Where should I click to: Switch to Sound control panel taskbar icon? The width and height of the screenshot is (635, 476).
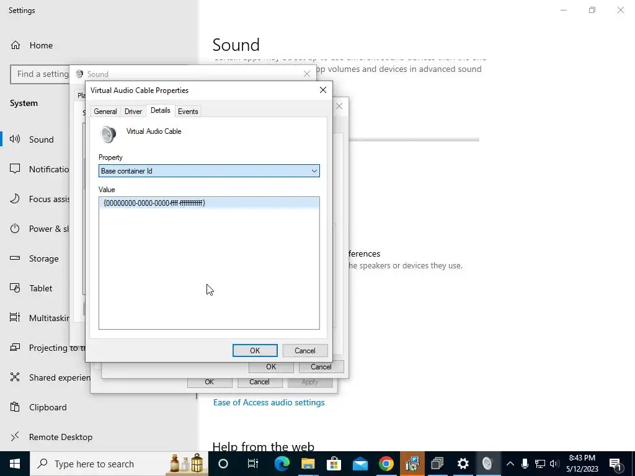click(487, 464)
